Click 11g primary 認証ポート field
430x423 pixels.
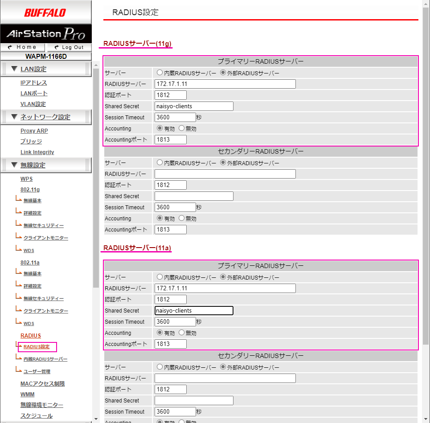pos(171,95)
